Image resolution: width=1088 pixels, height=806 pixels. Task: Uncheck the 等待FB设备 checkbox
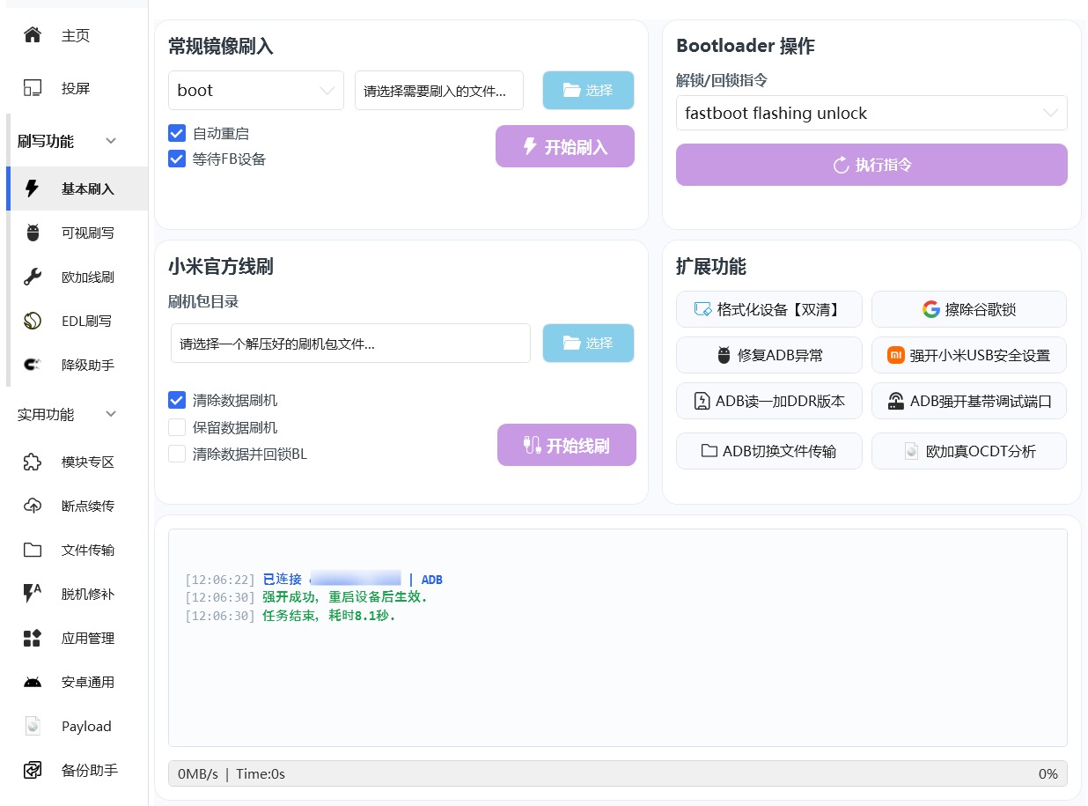177,159
